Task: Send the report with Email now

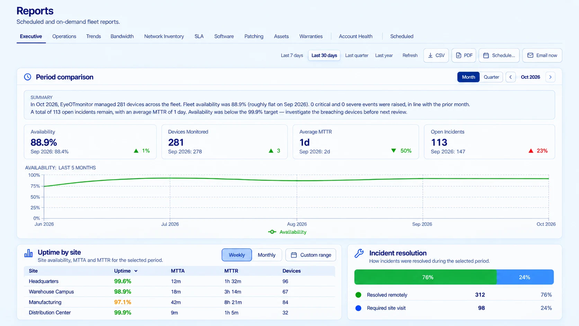Action: point(542,55)
